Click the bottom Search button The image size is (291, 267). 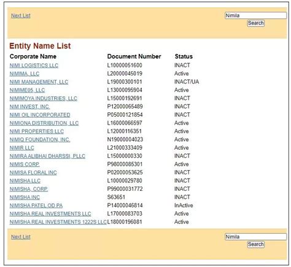255,244
